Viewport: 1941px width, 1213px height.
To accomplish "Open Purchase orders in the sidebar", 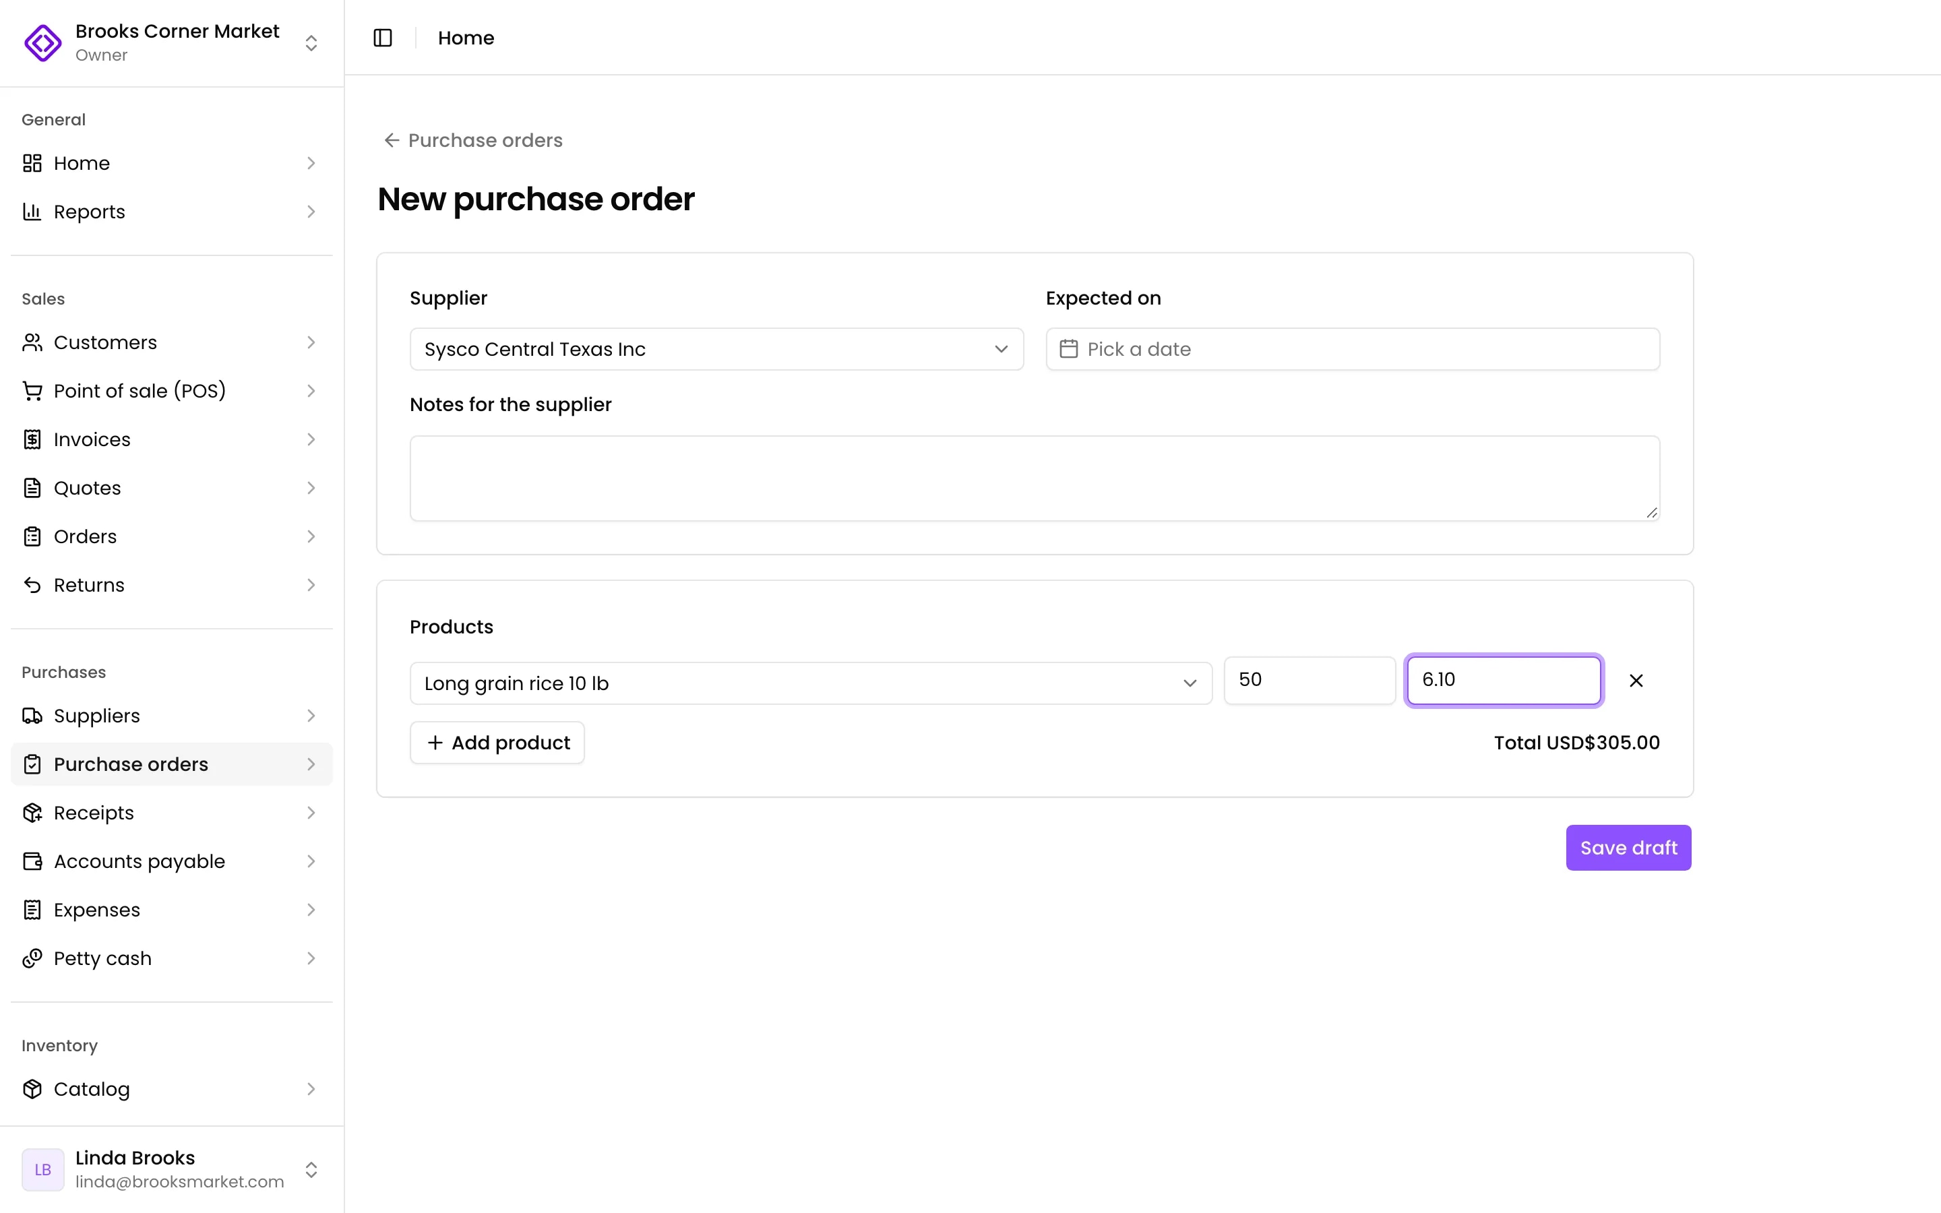I will [172, 765].
